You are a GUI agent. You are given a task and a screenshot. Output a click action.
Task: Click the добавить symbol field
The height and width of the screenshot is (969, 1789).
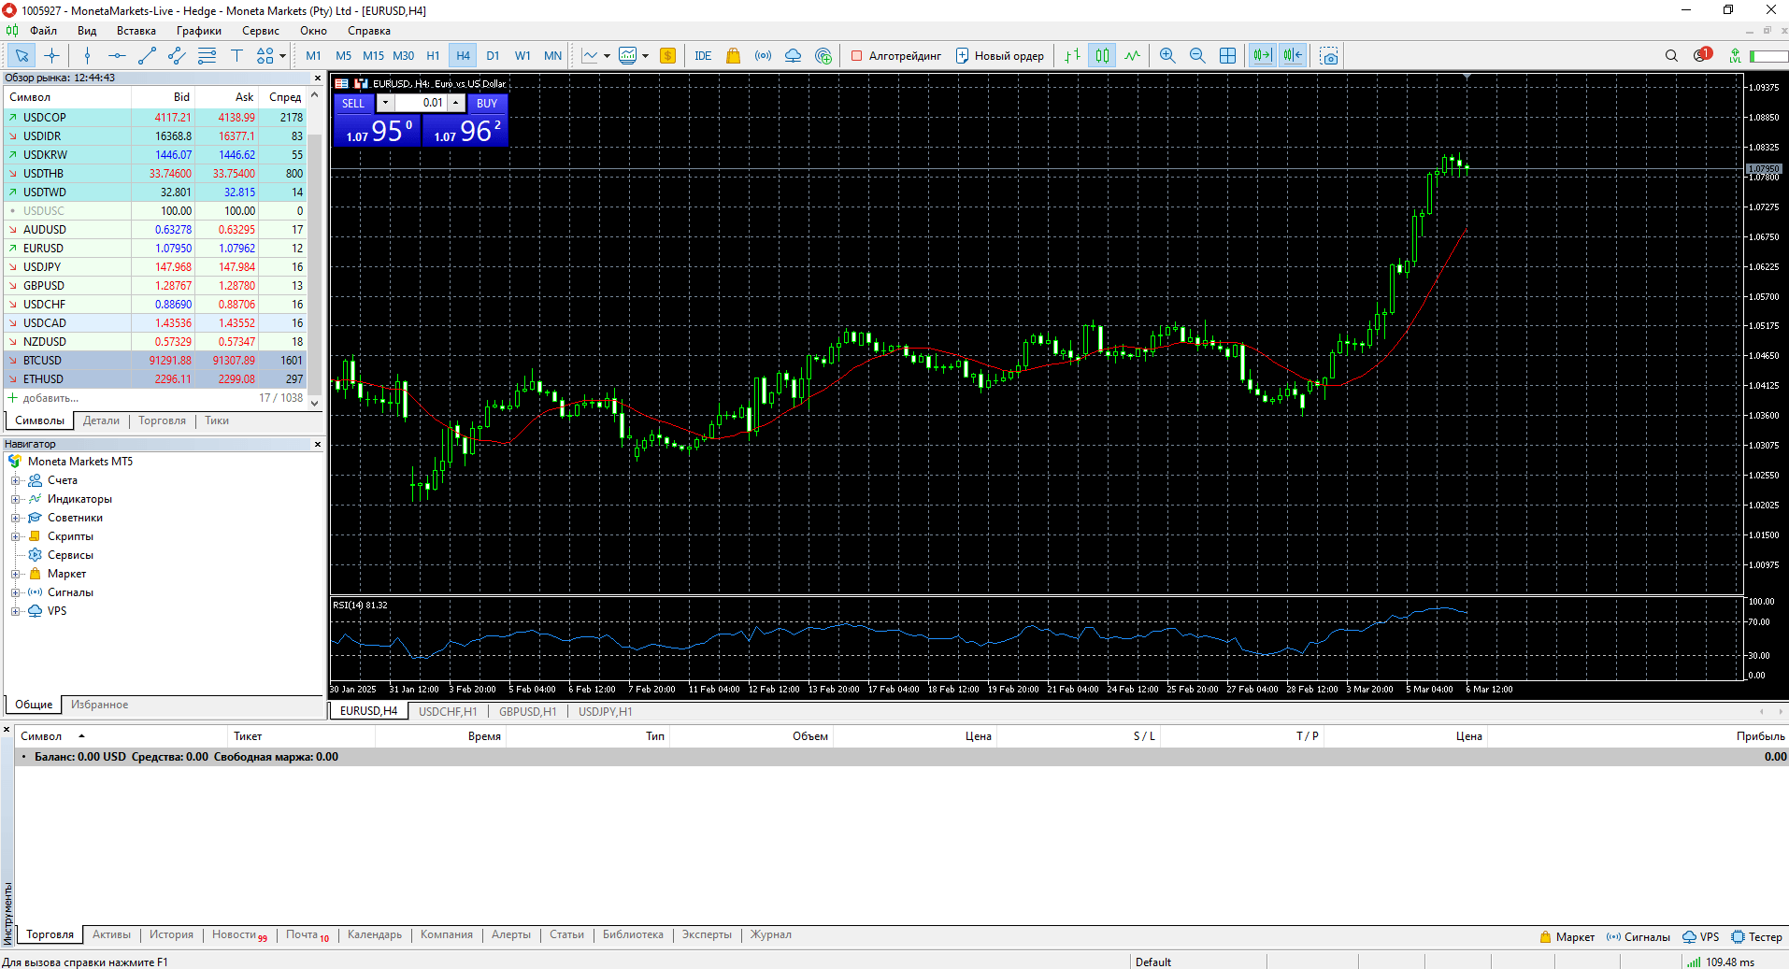point(51,398)
